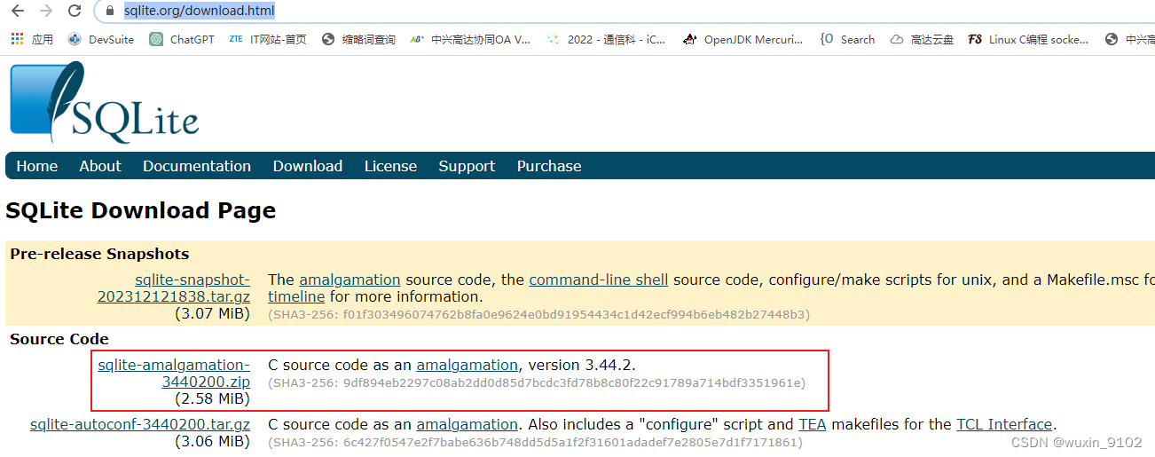
Task: Follow the amalgamation link in the autoconf row
Action: (467, 424)
